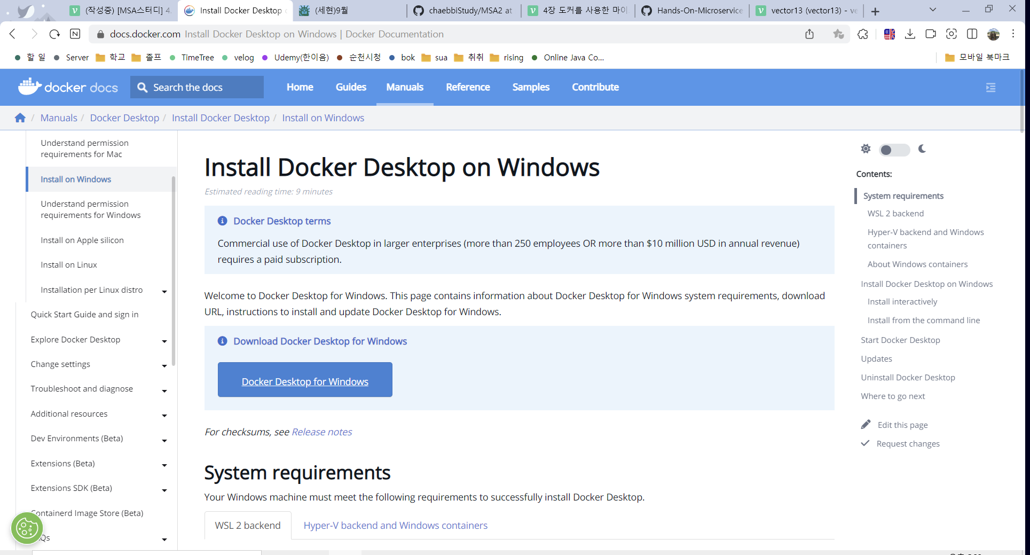Click the checkmark Request changes icon

[866, 443]
